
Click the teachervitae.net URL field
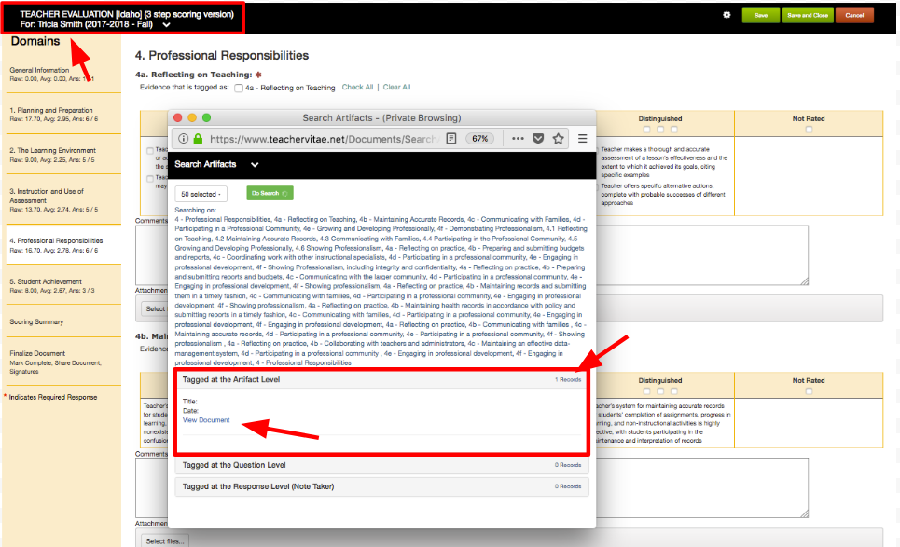323,139
